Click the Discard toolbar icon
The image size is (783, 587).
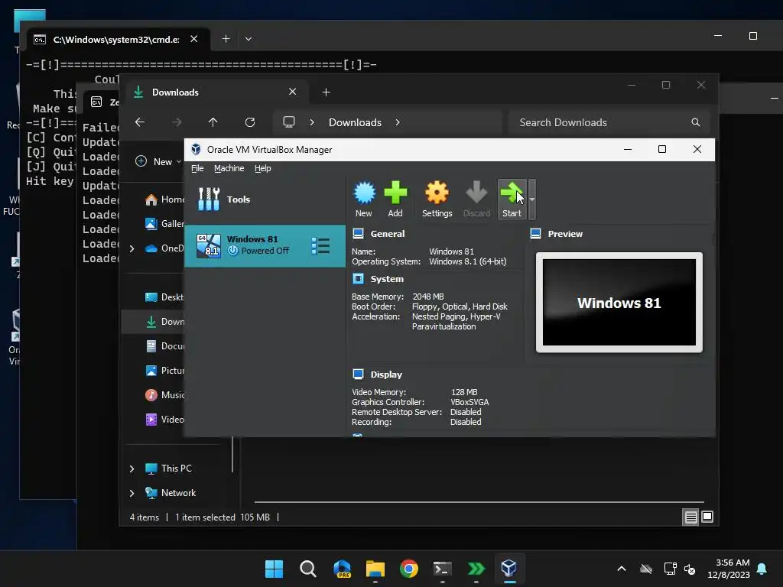pos(476,199)
